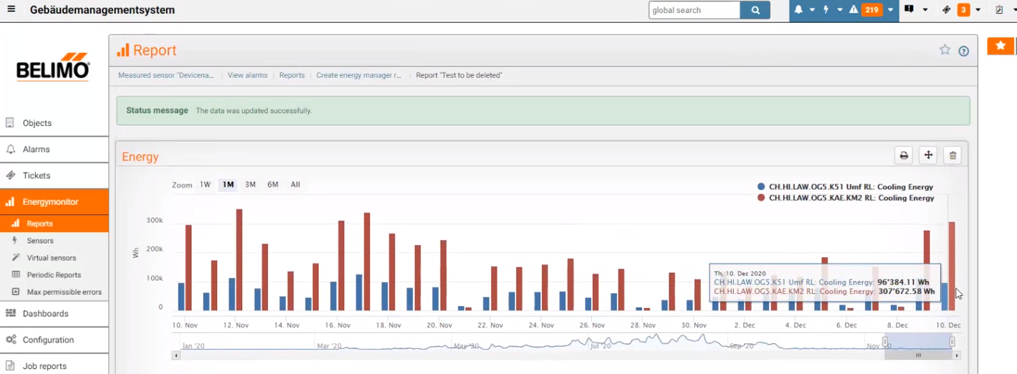Expand the bell notifications dropdown arrow

(812, 10)
